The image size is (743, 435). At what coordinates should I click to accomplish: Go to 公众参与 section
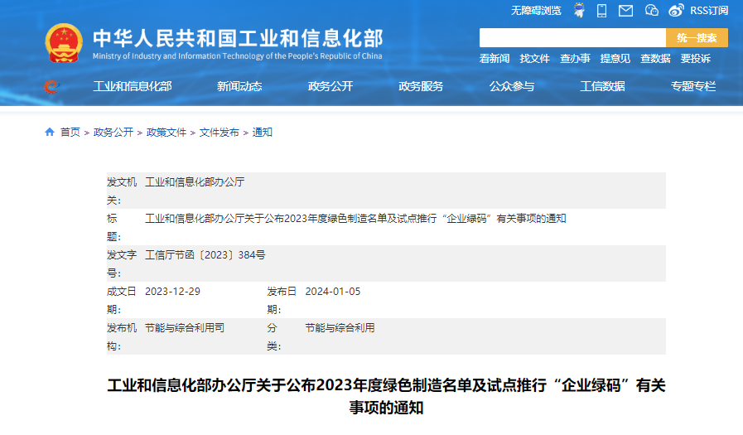pos(512,86)
